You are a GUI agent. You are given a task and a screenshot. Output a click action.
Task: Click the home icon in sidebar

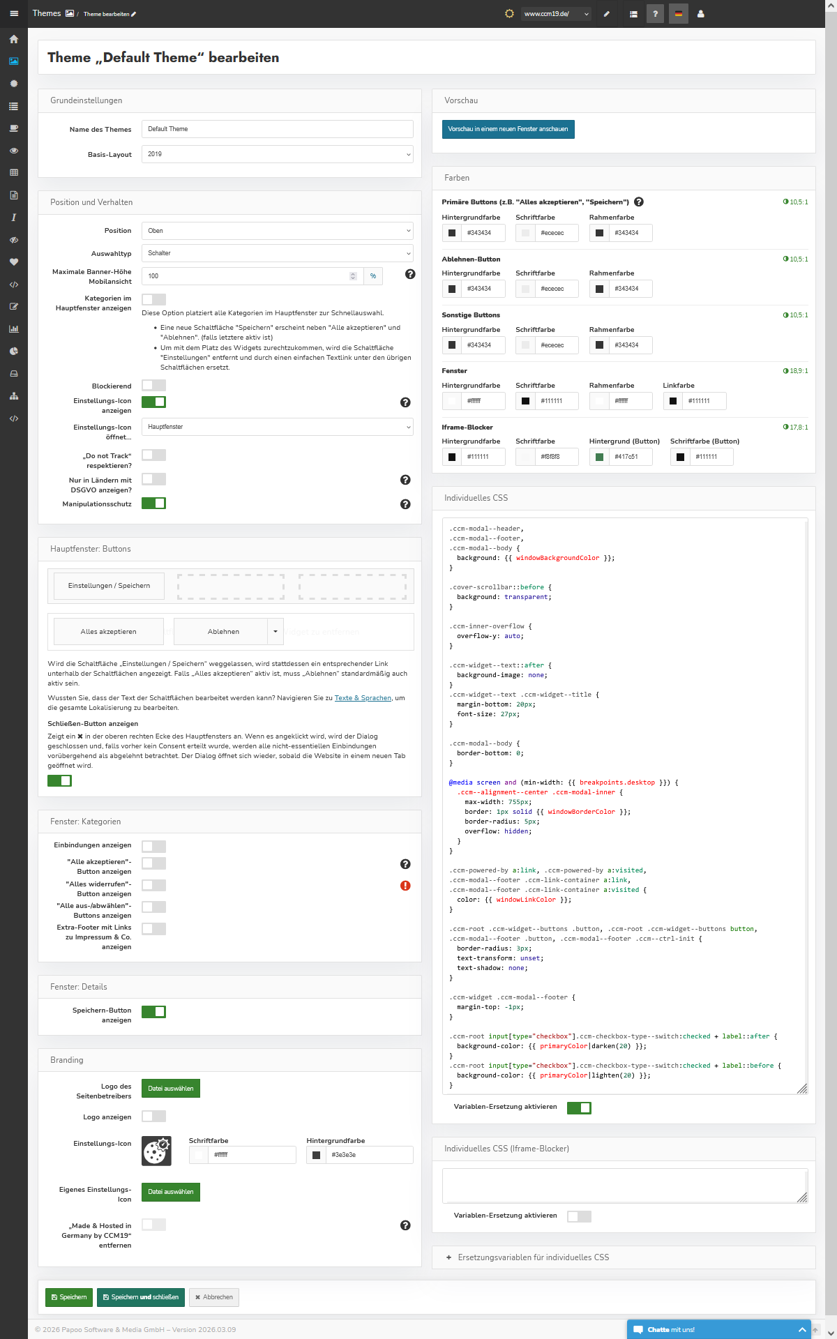14,39
